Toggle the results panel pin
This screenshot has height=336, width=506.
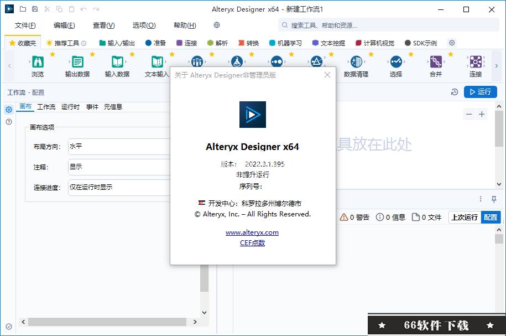coord(494,199)
